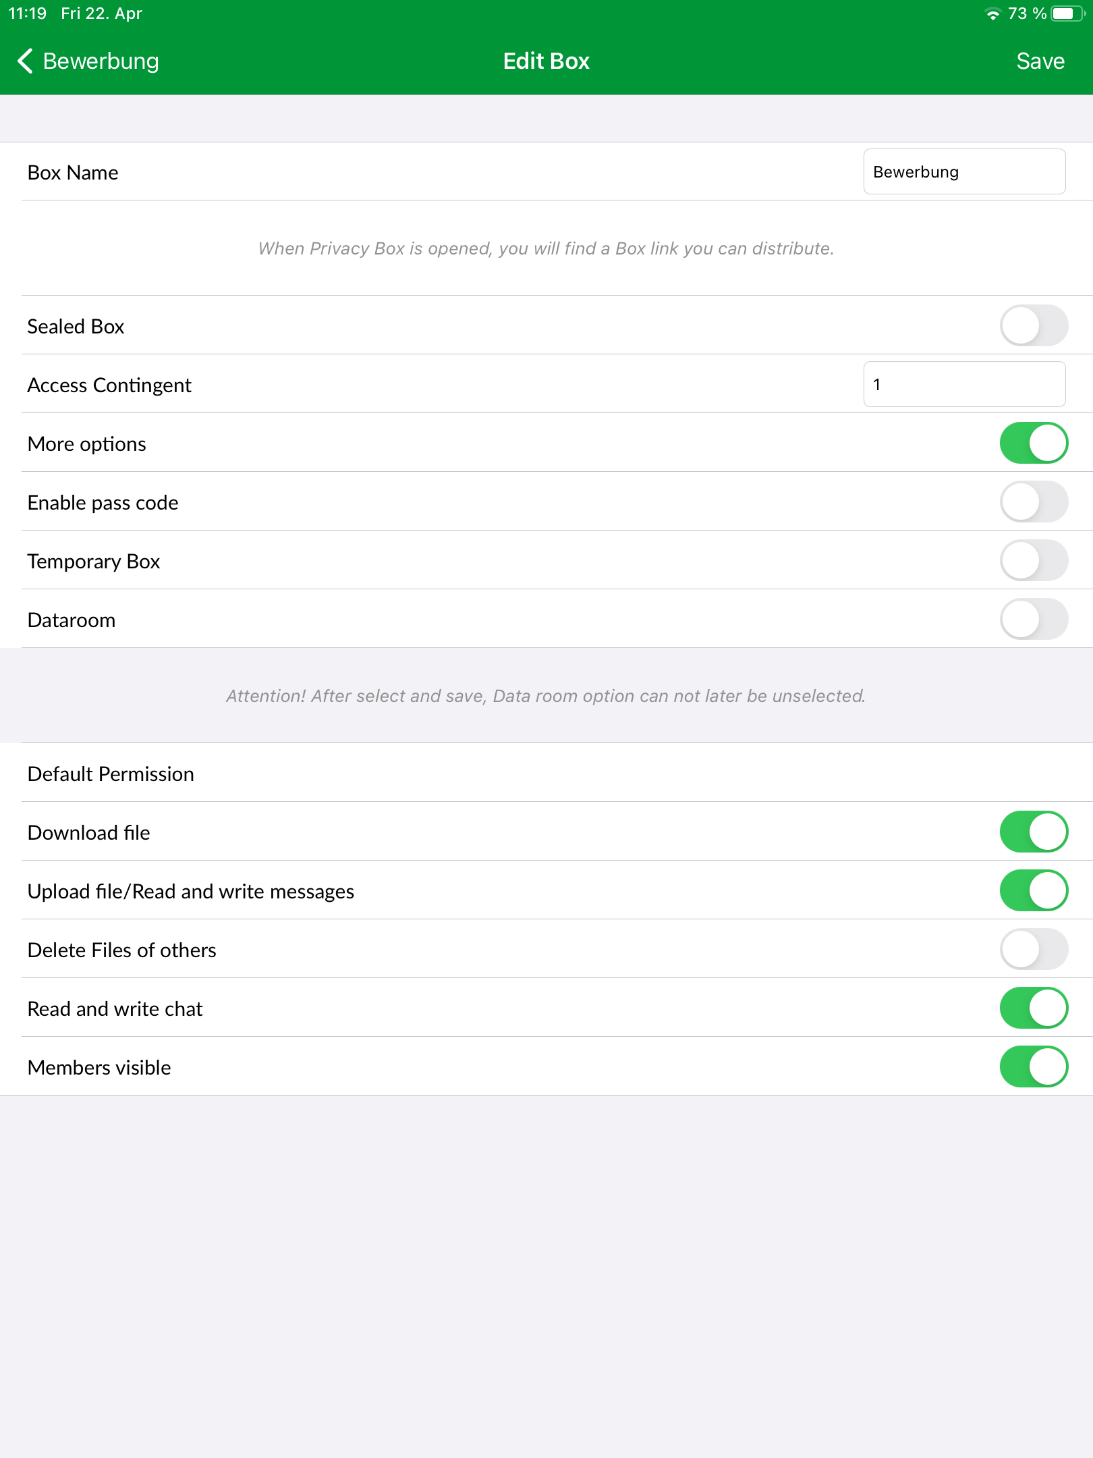Enable the Sealed Box switch
This screenshot has width=1093, height=1458.
point(1034,325)
